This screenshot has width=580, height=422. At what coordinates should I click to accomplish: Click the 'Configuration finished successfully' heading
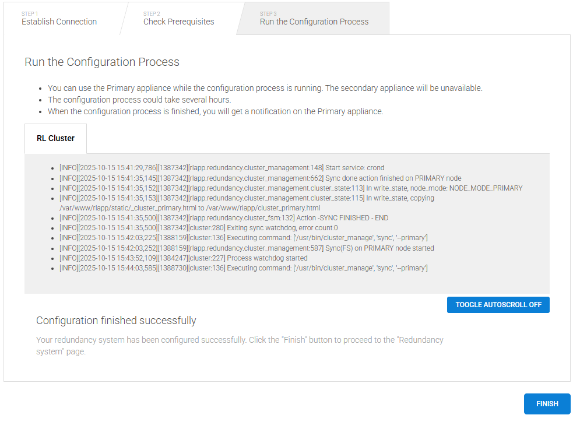pyautogui.click(x=116, y=321)
